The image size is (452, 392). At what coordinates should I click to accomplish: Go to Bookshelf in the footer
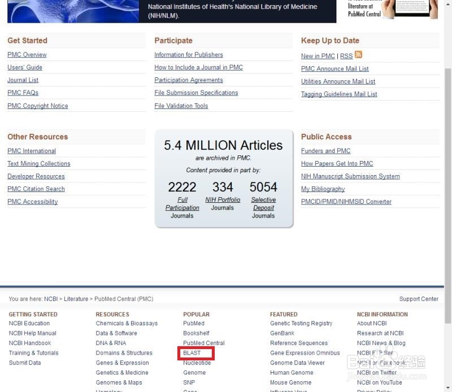coord(196,333)
